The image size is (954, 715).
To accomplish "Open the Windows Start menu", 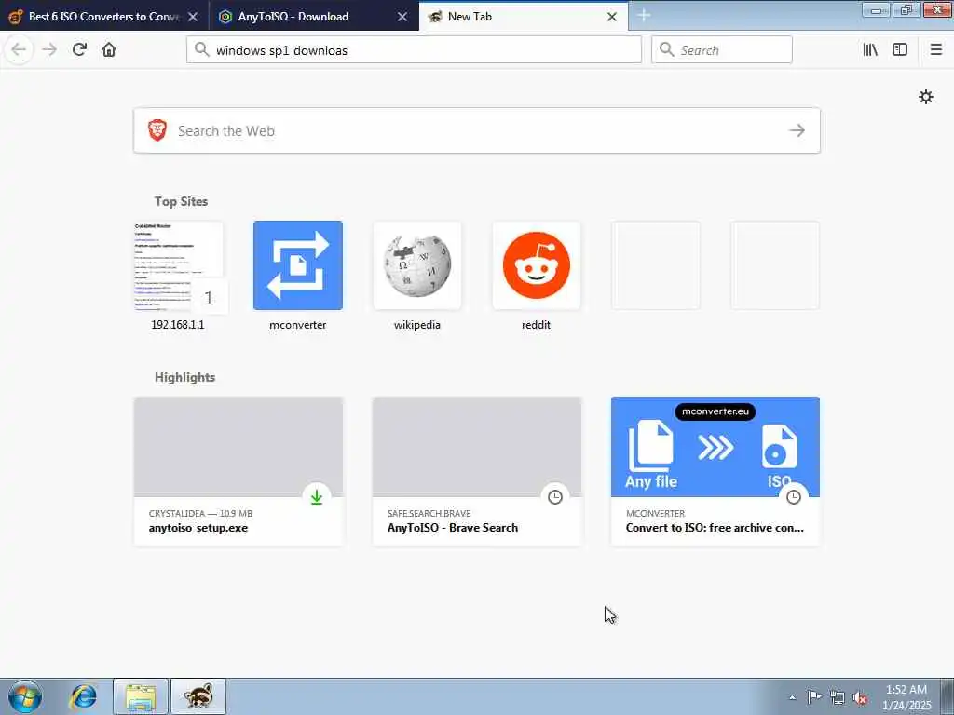I will coord(25,696).
